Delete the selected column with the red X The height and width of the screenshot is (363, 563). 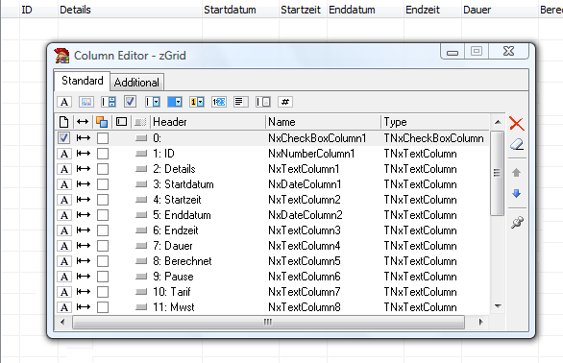[x=517, y=124]
